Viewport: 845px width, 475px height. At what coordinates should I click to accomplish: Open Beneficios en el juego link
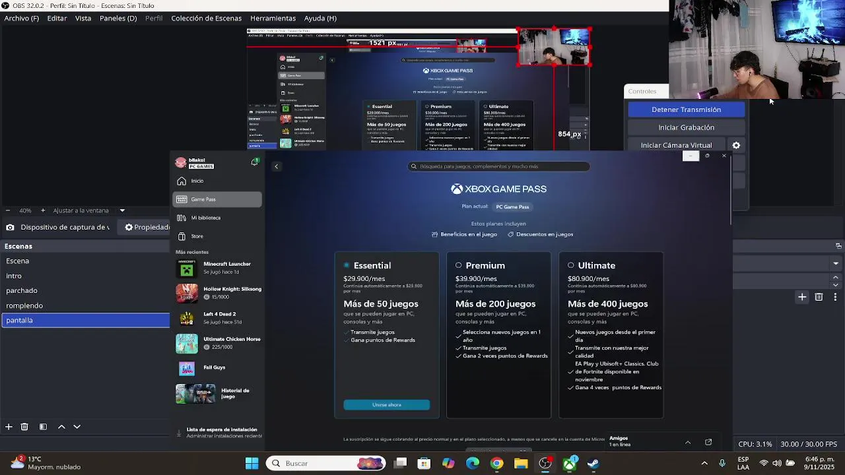point(464,234)
